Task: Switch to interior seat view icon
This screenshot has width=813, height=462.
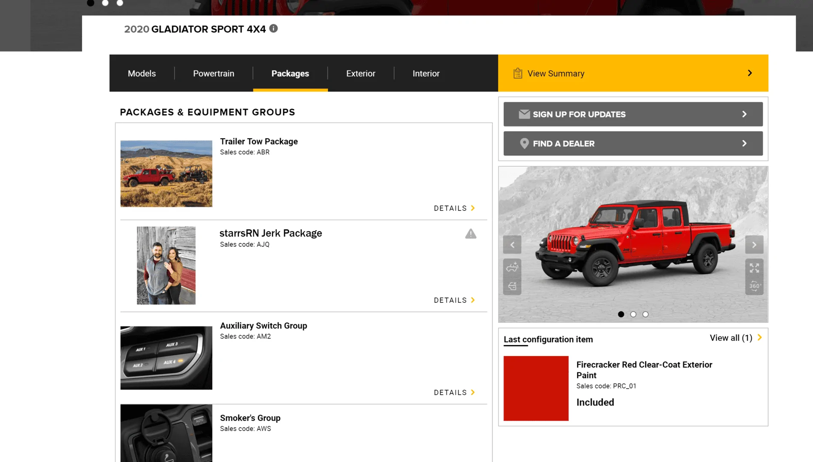Action: (x=512, y=286)
